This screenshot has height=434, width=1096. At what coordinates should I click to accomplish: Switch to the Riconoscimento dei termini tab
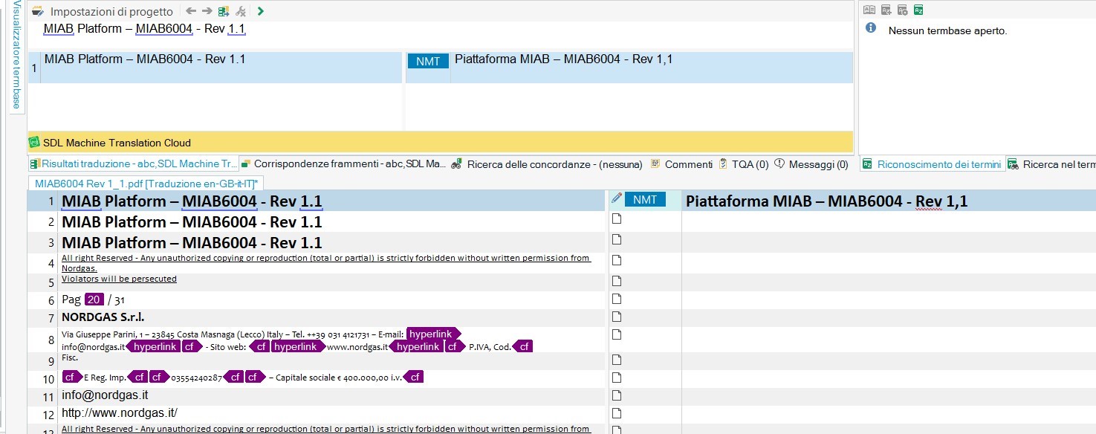(933, 164)
